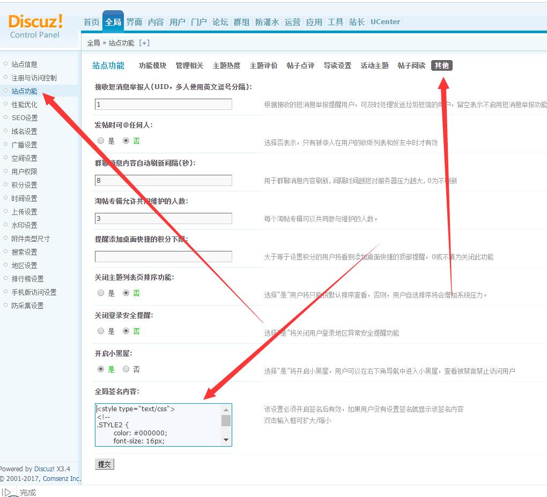Click the signature textarea's scroll-up arrow
547x497 pixels.
[x=226, y=409]
